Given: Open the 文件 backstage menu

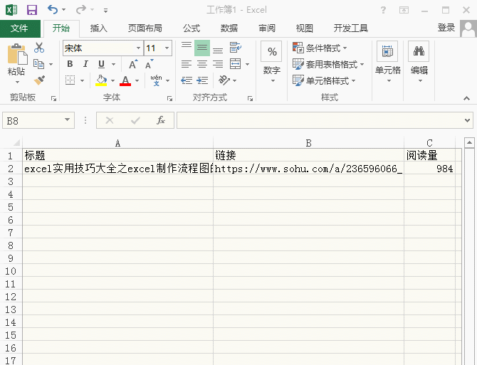Looking at the screenshot, I should (x=19, y=28).
